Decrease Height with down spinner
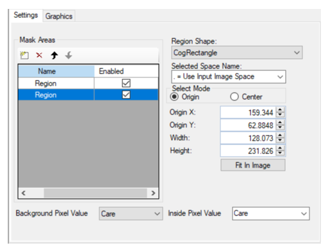The height and width of the screenshot is (250, 328). tap(280, 153)
